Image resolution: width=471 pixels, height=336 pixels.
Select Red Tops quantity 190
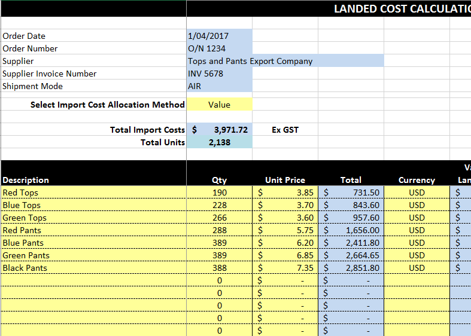point(219,193)
